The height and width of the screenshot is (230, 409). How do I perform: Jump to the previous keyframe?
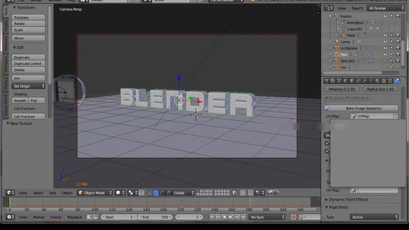pyautogui.click(x=218, y=217)
